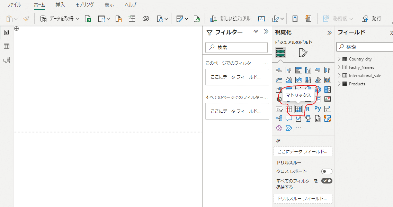Select the ArcGIS map visual
Viewport: 393px width, 207px height.
(x=327, y=118)
